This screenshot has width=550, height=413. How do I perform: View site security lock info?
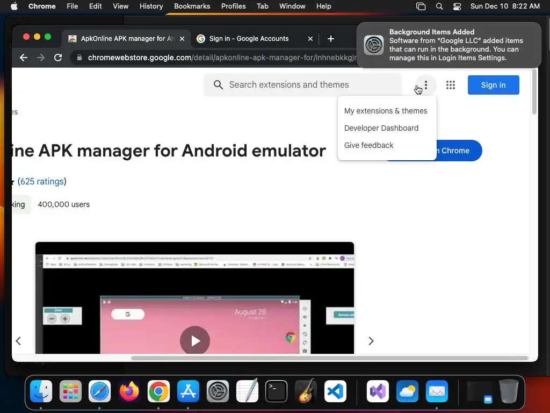[79, 58]
